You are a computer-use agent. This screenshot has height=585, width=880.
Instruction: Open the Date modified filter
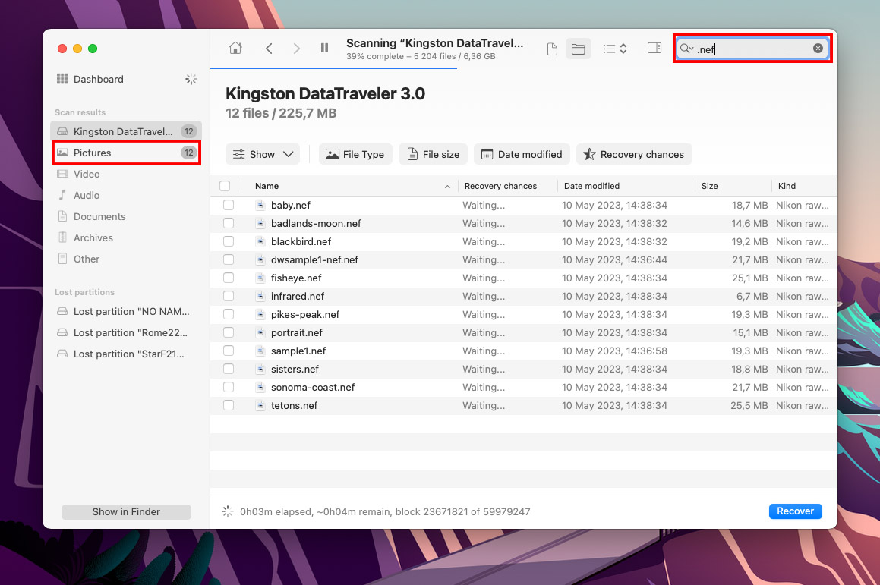[x=522, y=154]
